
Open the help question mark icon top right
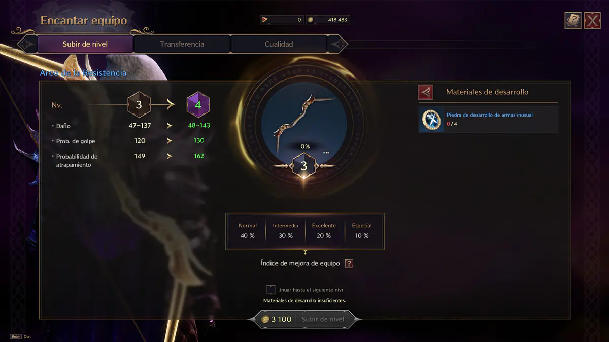pyautogui.click(x=573, y=20)
